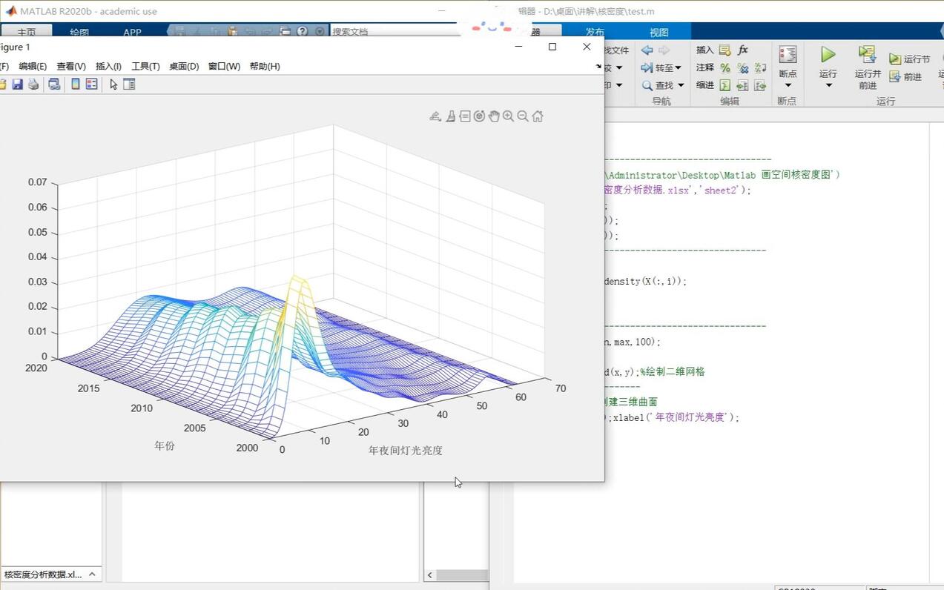Toggle the 3D Rotate tool on axes toolbar
The height and width of the screenshot is (590, 944).
pyautogui.click(x=479, y=116)
